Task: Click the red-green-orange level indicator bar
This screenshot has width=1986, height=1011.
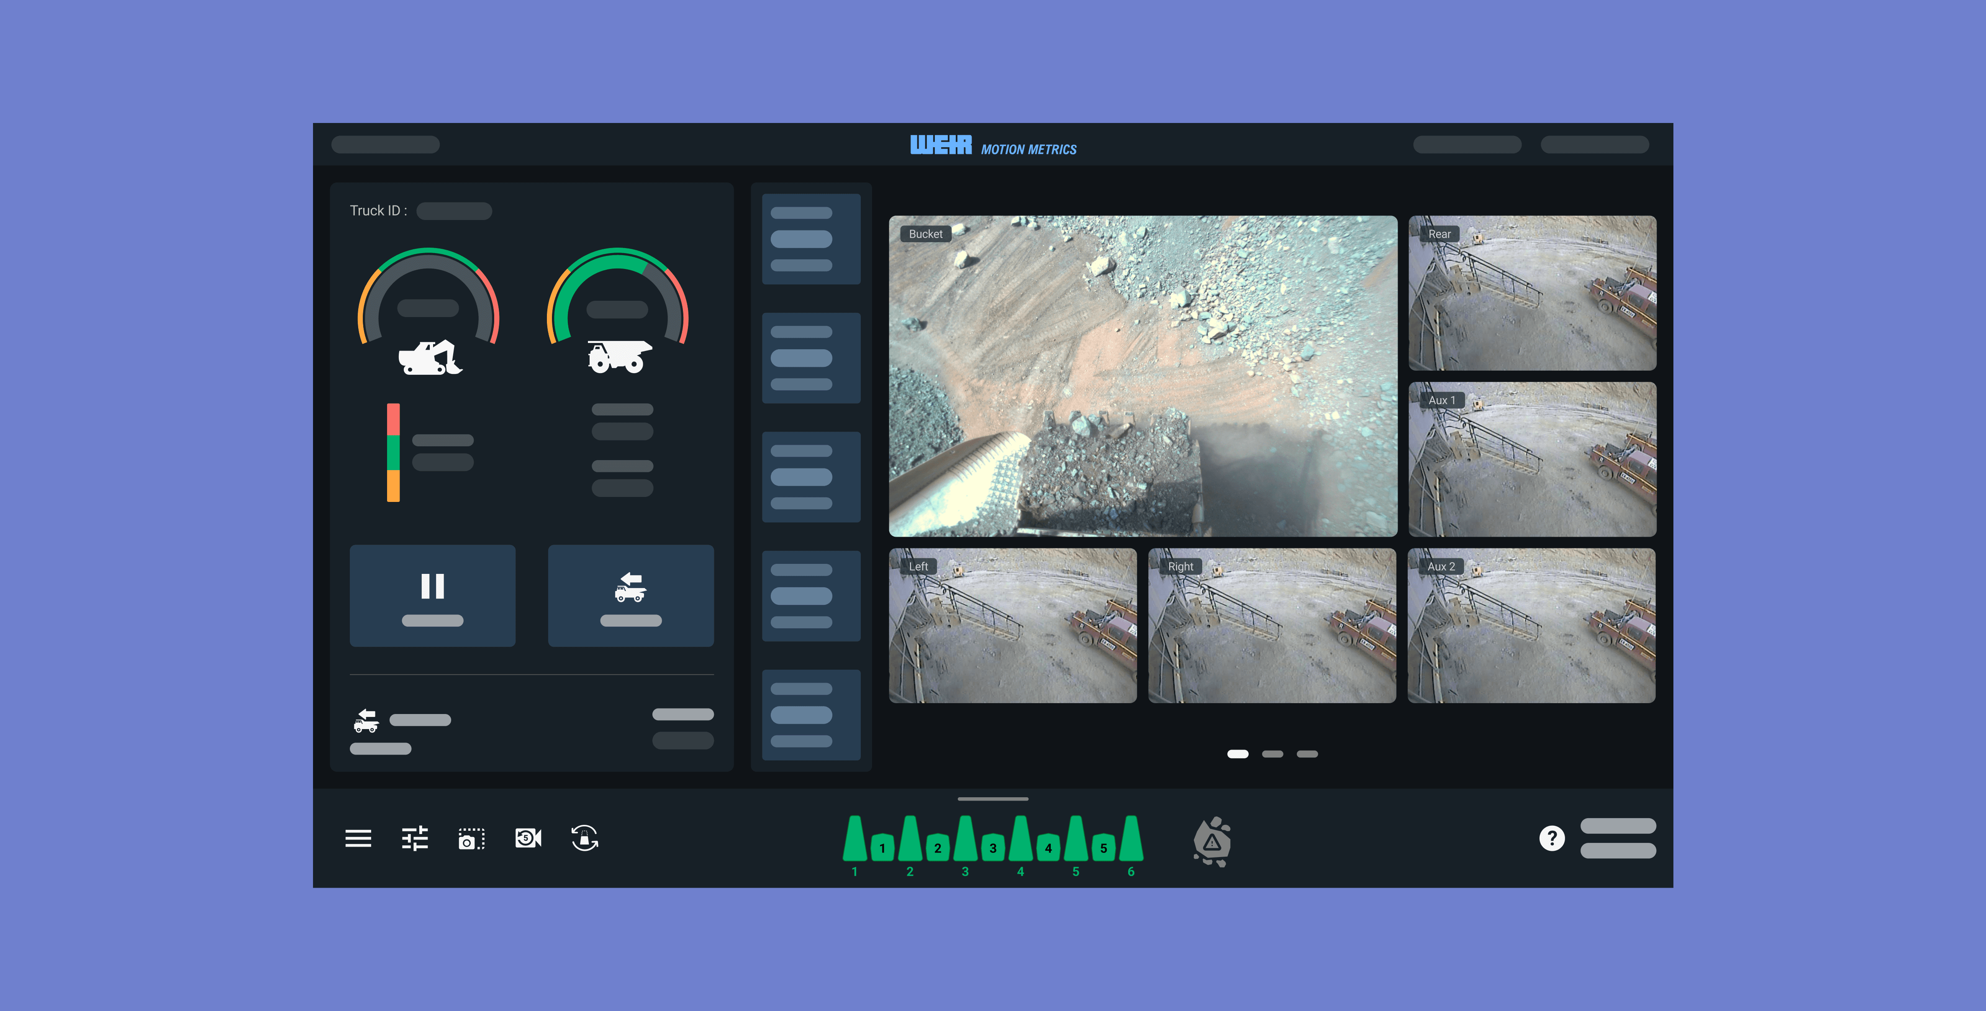Action: [x=393, y=452]
